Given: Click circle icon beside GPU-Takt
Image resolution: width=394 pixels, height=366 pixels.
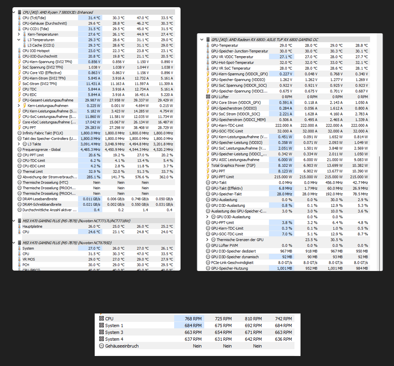Looking at the screenshot, I should [x=208, y=182].
